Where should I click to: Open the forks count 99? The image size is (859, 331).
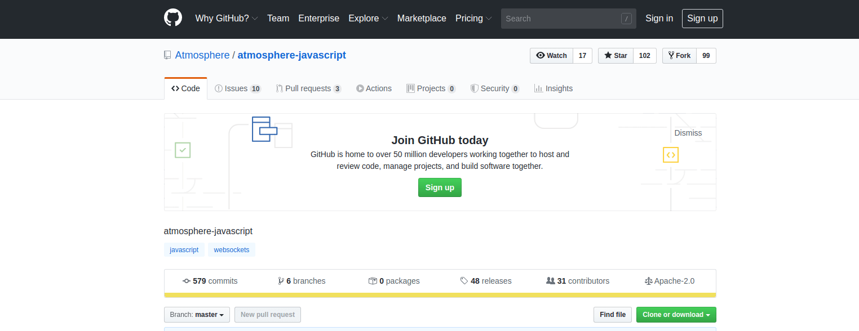pos(706,56)
